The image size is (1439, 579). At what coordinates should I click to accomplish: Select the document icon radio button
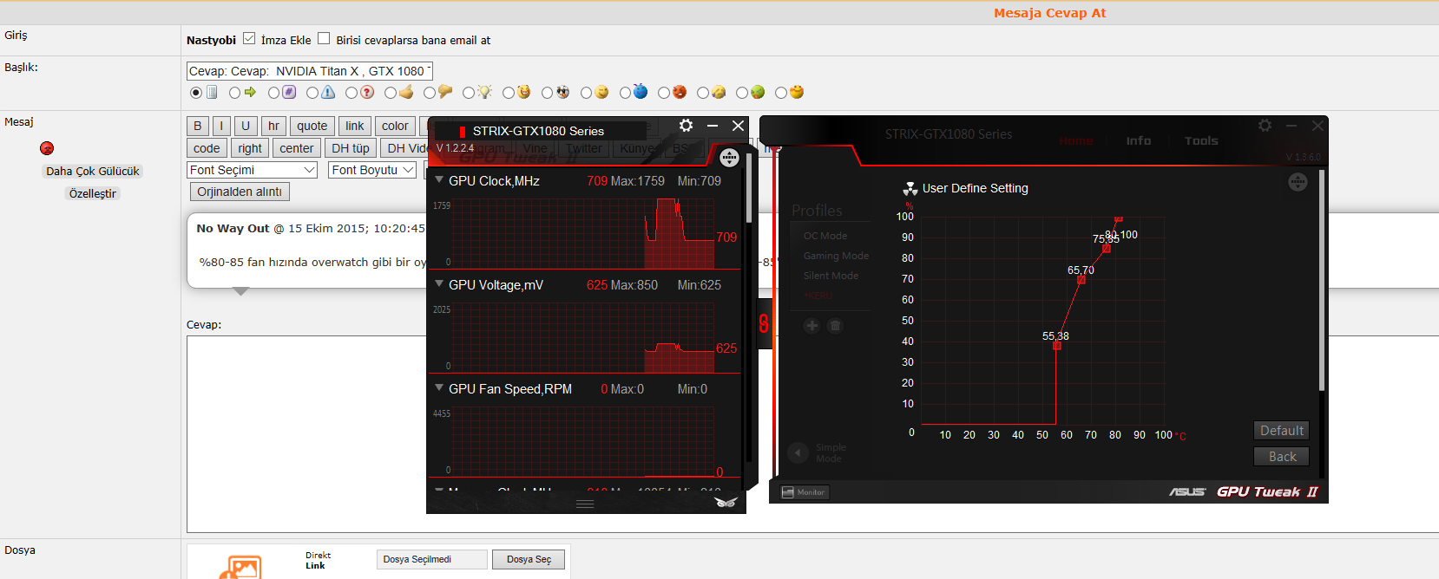pos(196,93)
